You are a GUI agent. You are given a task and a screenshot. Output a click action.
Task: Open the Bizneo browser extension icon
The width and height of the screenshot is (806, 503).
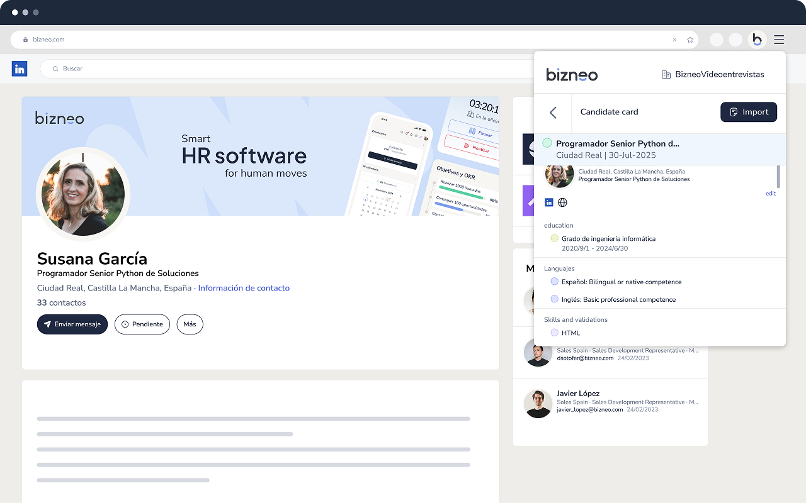[x=758, y=39]
